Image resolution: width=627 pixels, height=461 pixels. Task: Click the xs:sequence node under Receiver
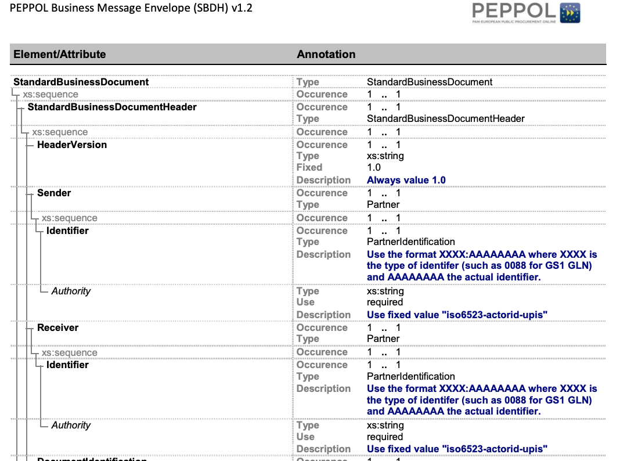click(x=70, y=352)
